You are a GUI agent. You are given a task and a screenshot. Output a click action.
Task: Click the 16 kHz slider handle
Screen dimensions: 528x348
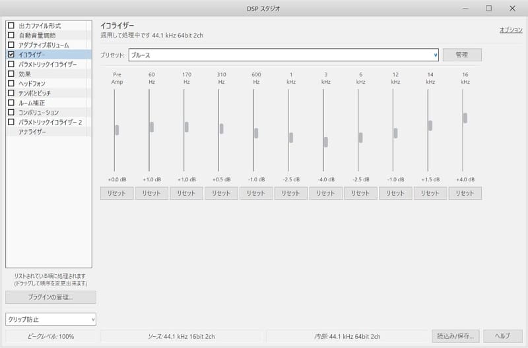tap(465, 118)
